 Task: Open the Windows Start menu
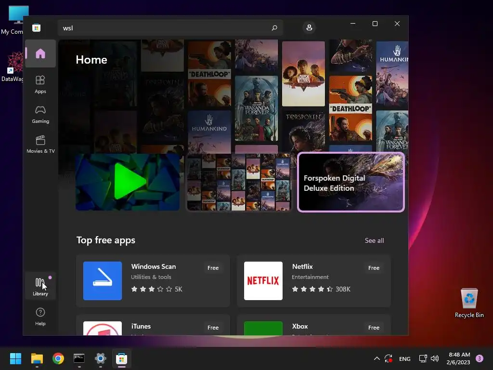pos(15,358)
